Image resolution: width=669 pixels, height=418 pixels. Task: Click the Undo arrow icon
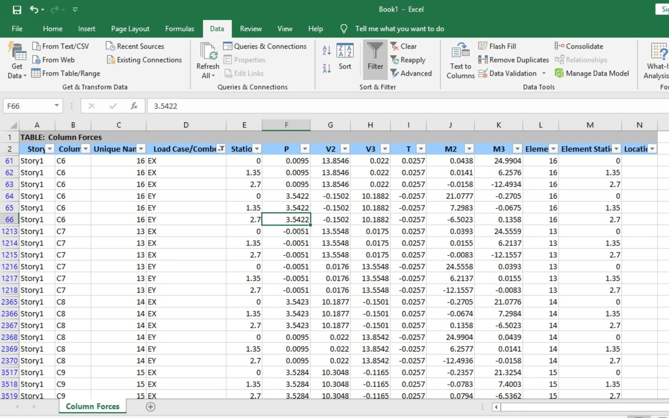pos(34,10)
